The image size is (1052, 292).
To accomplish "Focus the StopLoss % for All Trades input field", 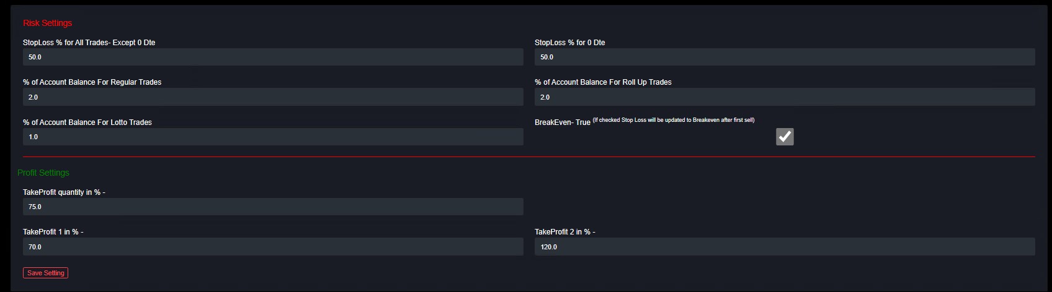I will point(273,57).
